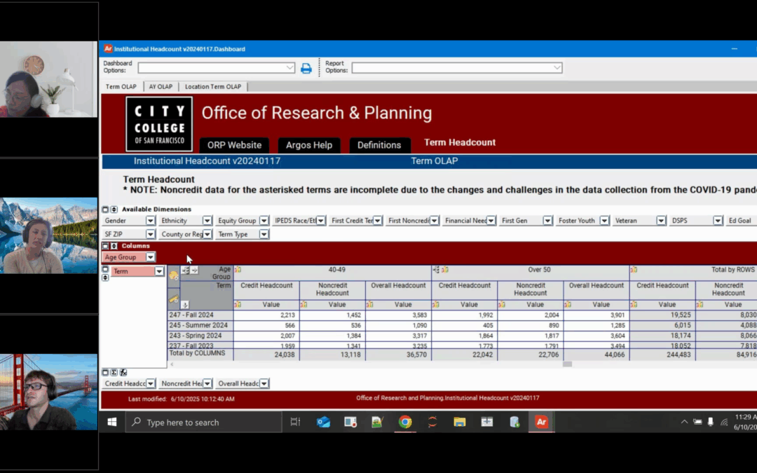Click the Windows Start button

coord(112,423)
